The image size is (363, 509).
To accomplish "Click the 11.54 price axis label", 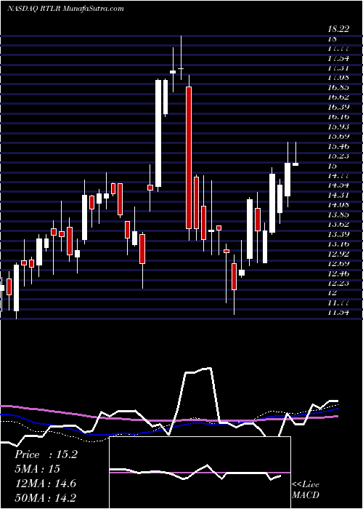I will 338,312.
